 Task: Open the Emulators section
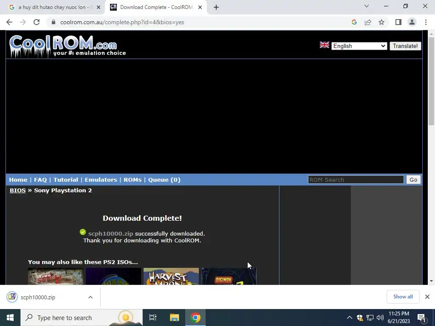[101, 180]
